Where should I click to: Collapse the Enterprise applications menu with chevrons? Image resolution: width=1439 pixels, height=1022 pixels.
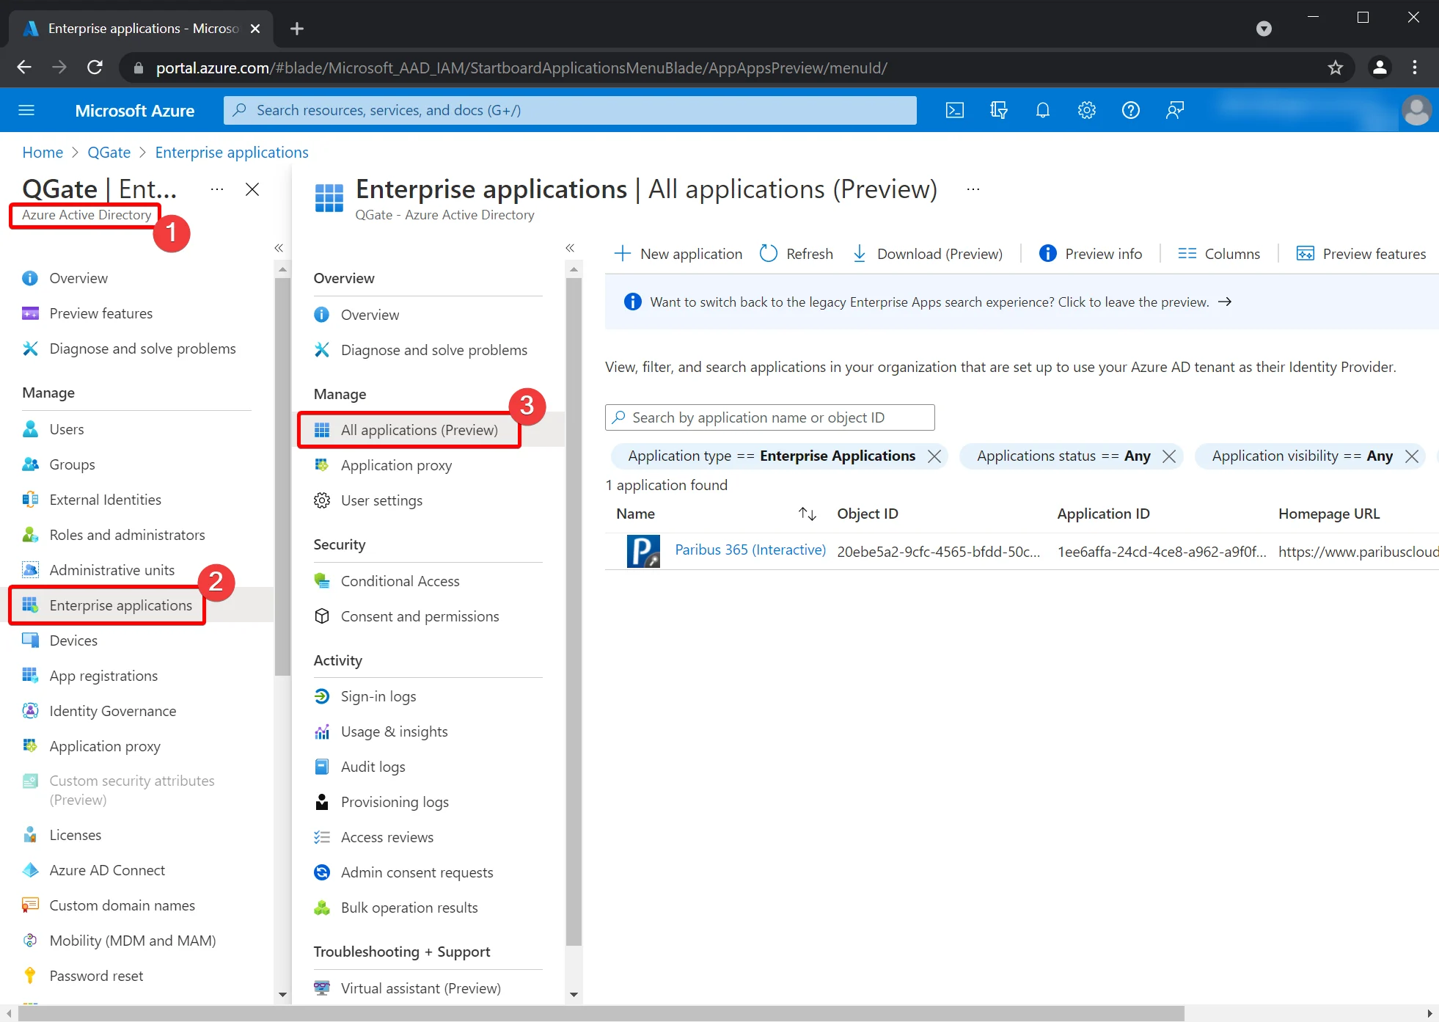tap(570, 248)
